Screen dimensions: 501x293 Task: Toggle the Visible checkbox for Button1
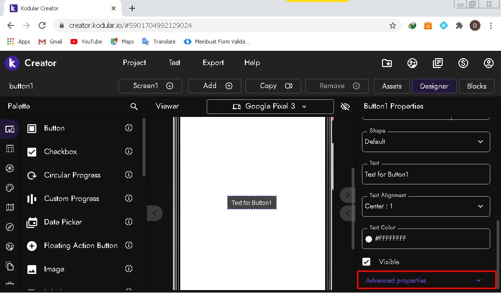tap(366, 262)
